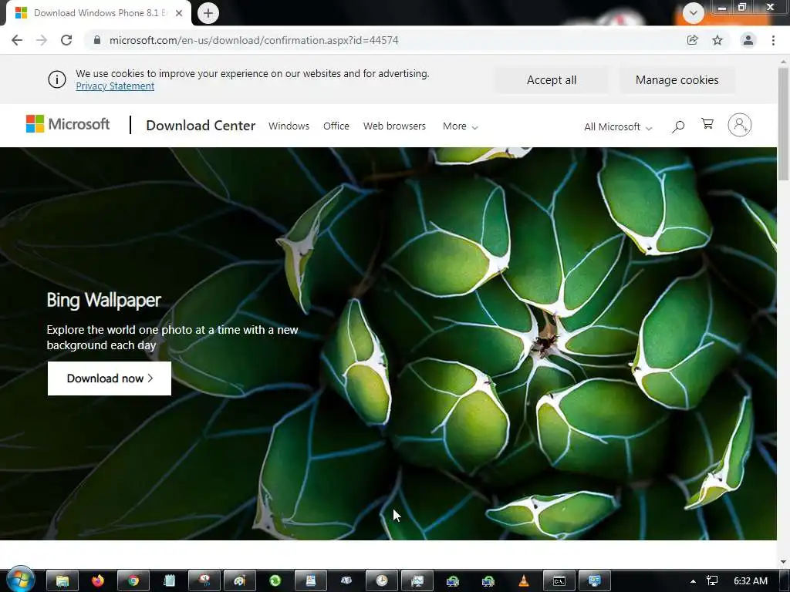Click the Microsoft logo
This screenshot has height=592, width=790.
point(68,124)
